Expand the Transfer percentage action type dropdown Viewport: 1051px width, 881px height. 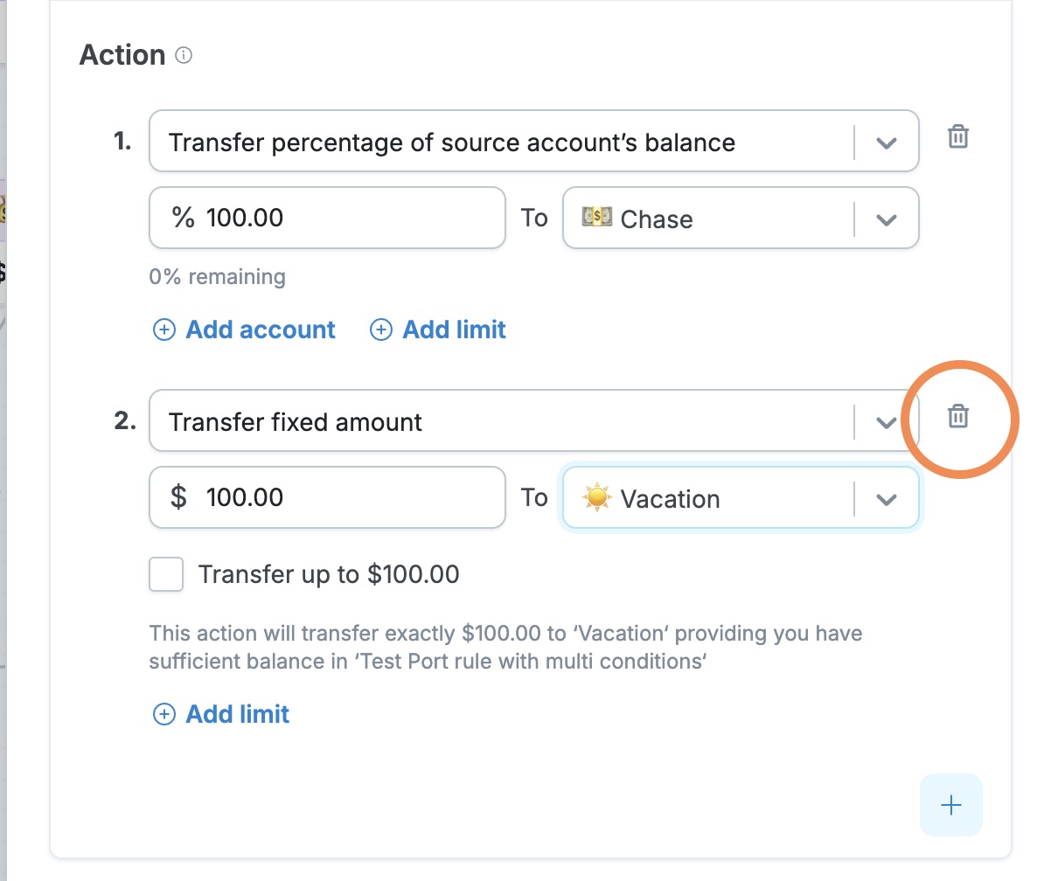[x=887, y=142]
